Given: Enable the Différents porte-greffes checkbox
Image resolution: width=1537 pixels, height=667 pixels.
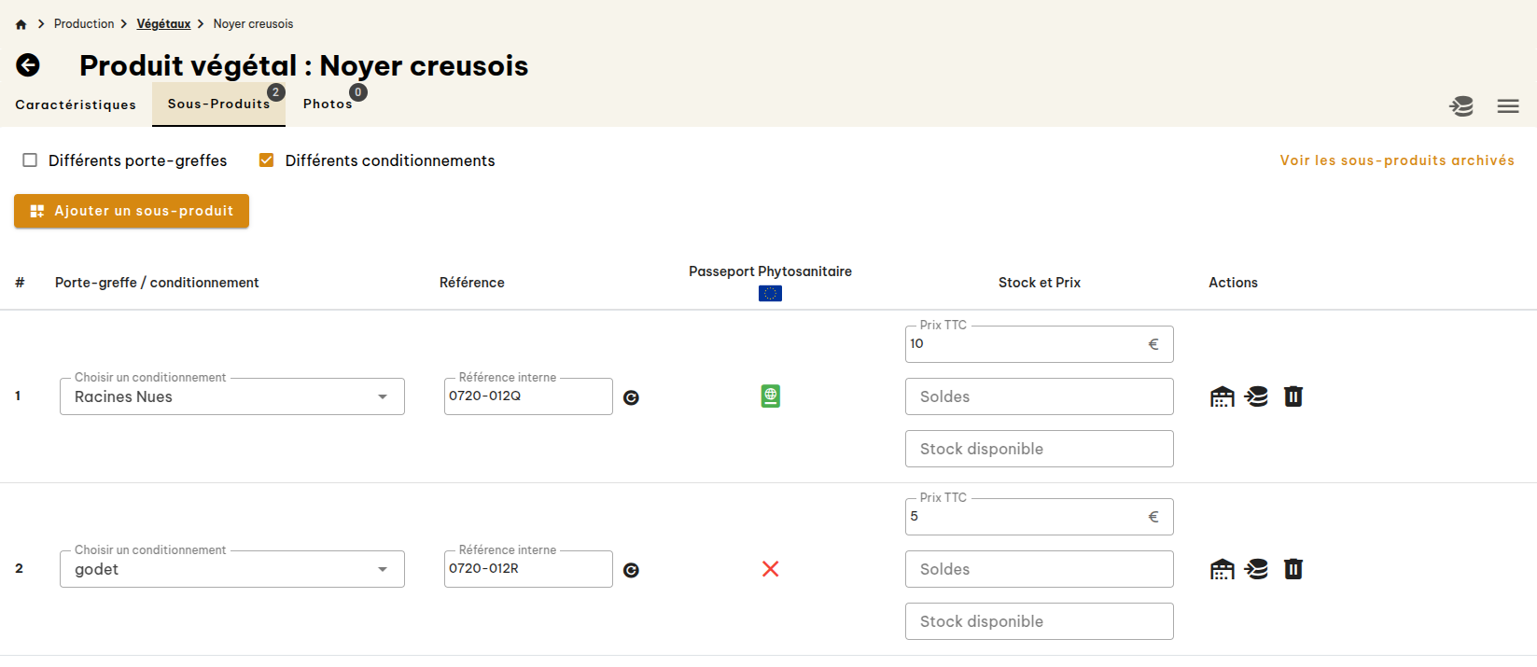Looking at the screenshot, I should click(x=29, y=160).
